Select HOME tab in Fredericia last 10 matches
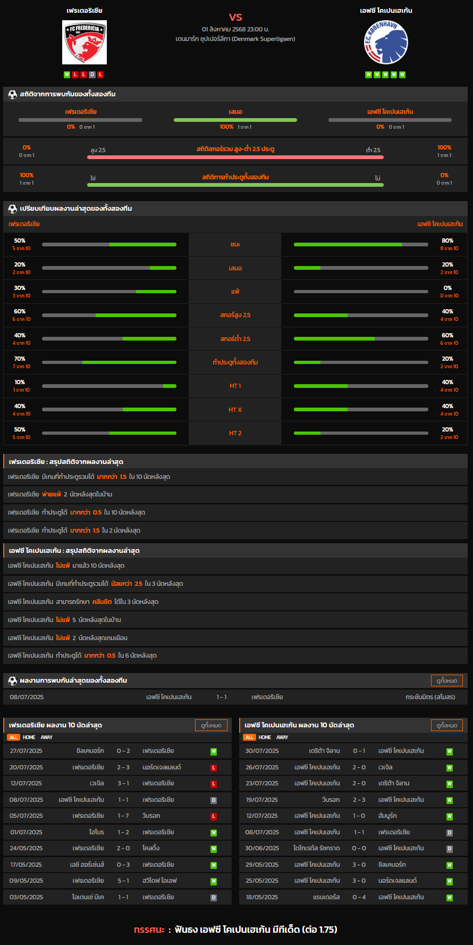The width and height of the screenshot is (473, 945). tap(29, 737)
